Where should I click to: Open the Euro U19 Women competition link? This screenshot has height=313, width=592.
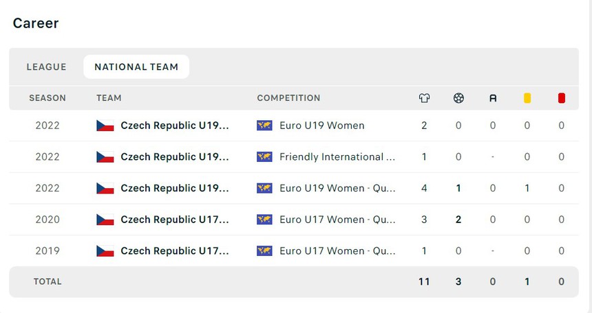coord(321,126)
